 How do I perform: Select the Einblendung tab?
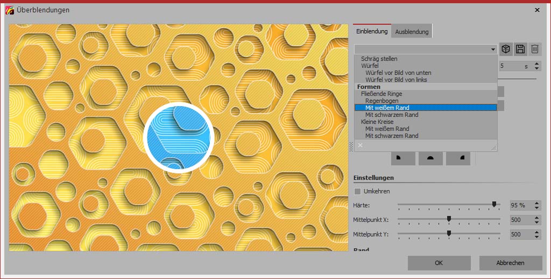[372, 31]
